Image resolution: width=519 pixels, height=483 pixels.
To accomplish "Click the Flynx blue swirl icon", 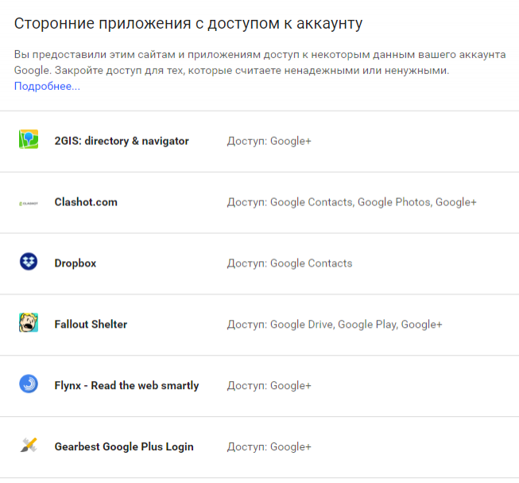I will [29, 384].
